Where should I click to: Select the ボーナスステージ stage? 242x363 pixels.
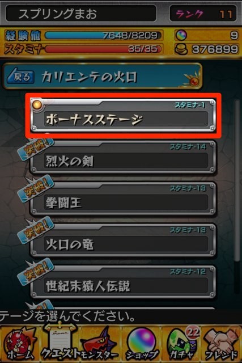(x=123, y=116)
